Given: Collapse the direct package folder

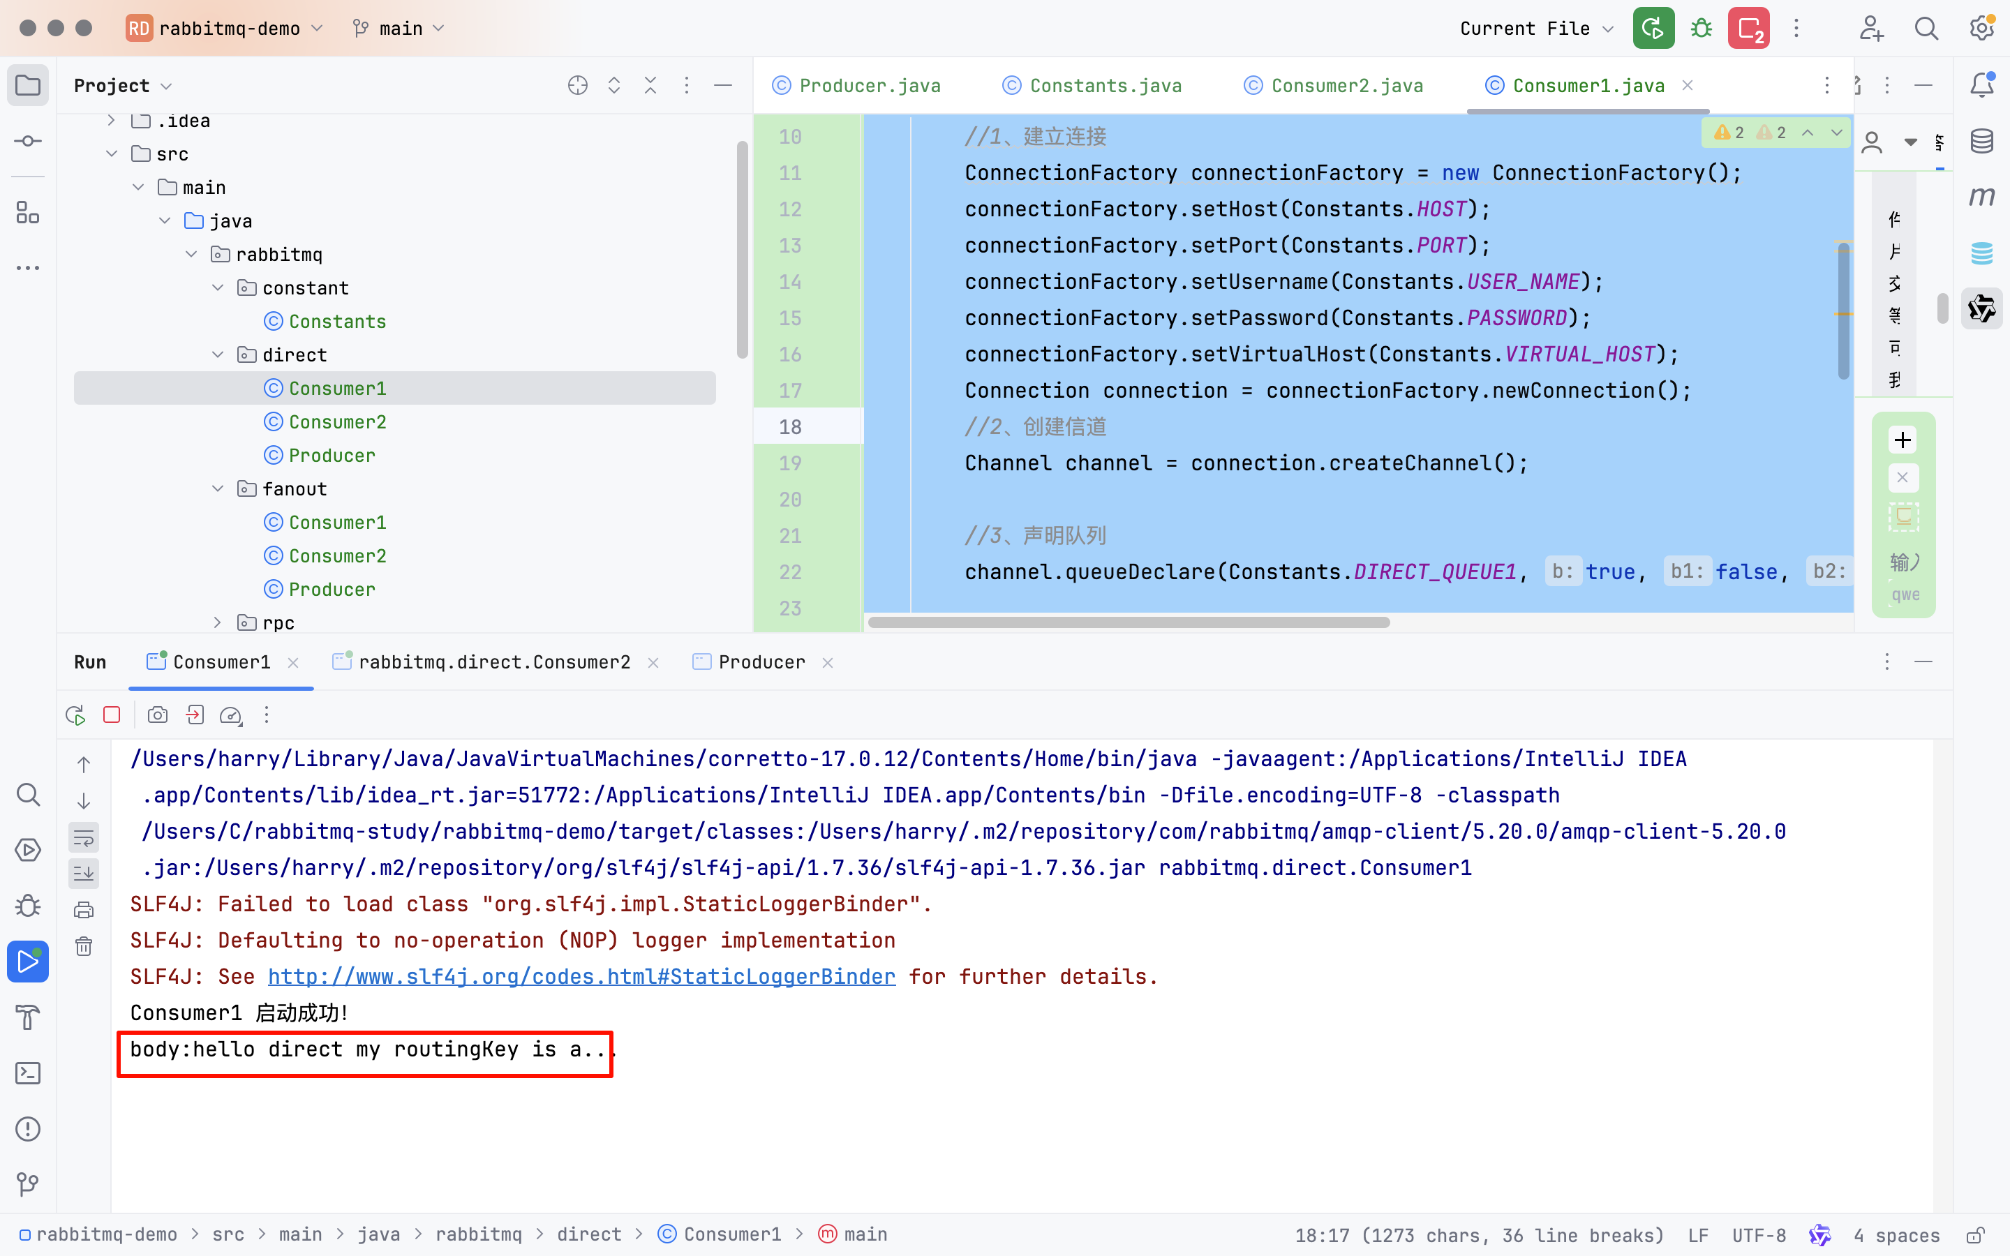Looking at the screenshot, I should pos(218,354).
